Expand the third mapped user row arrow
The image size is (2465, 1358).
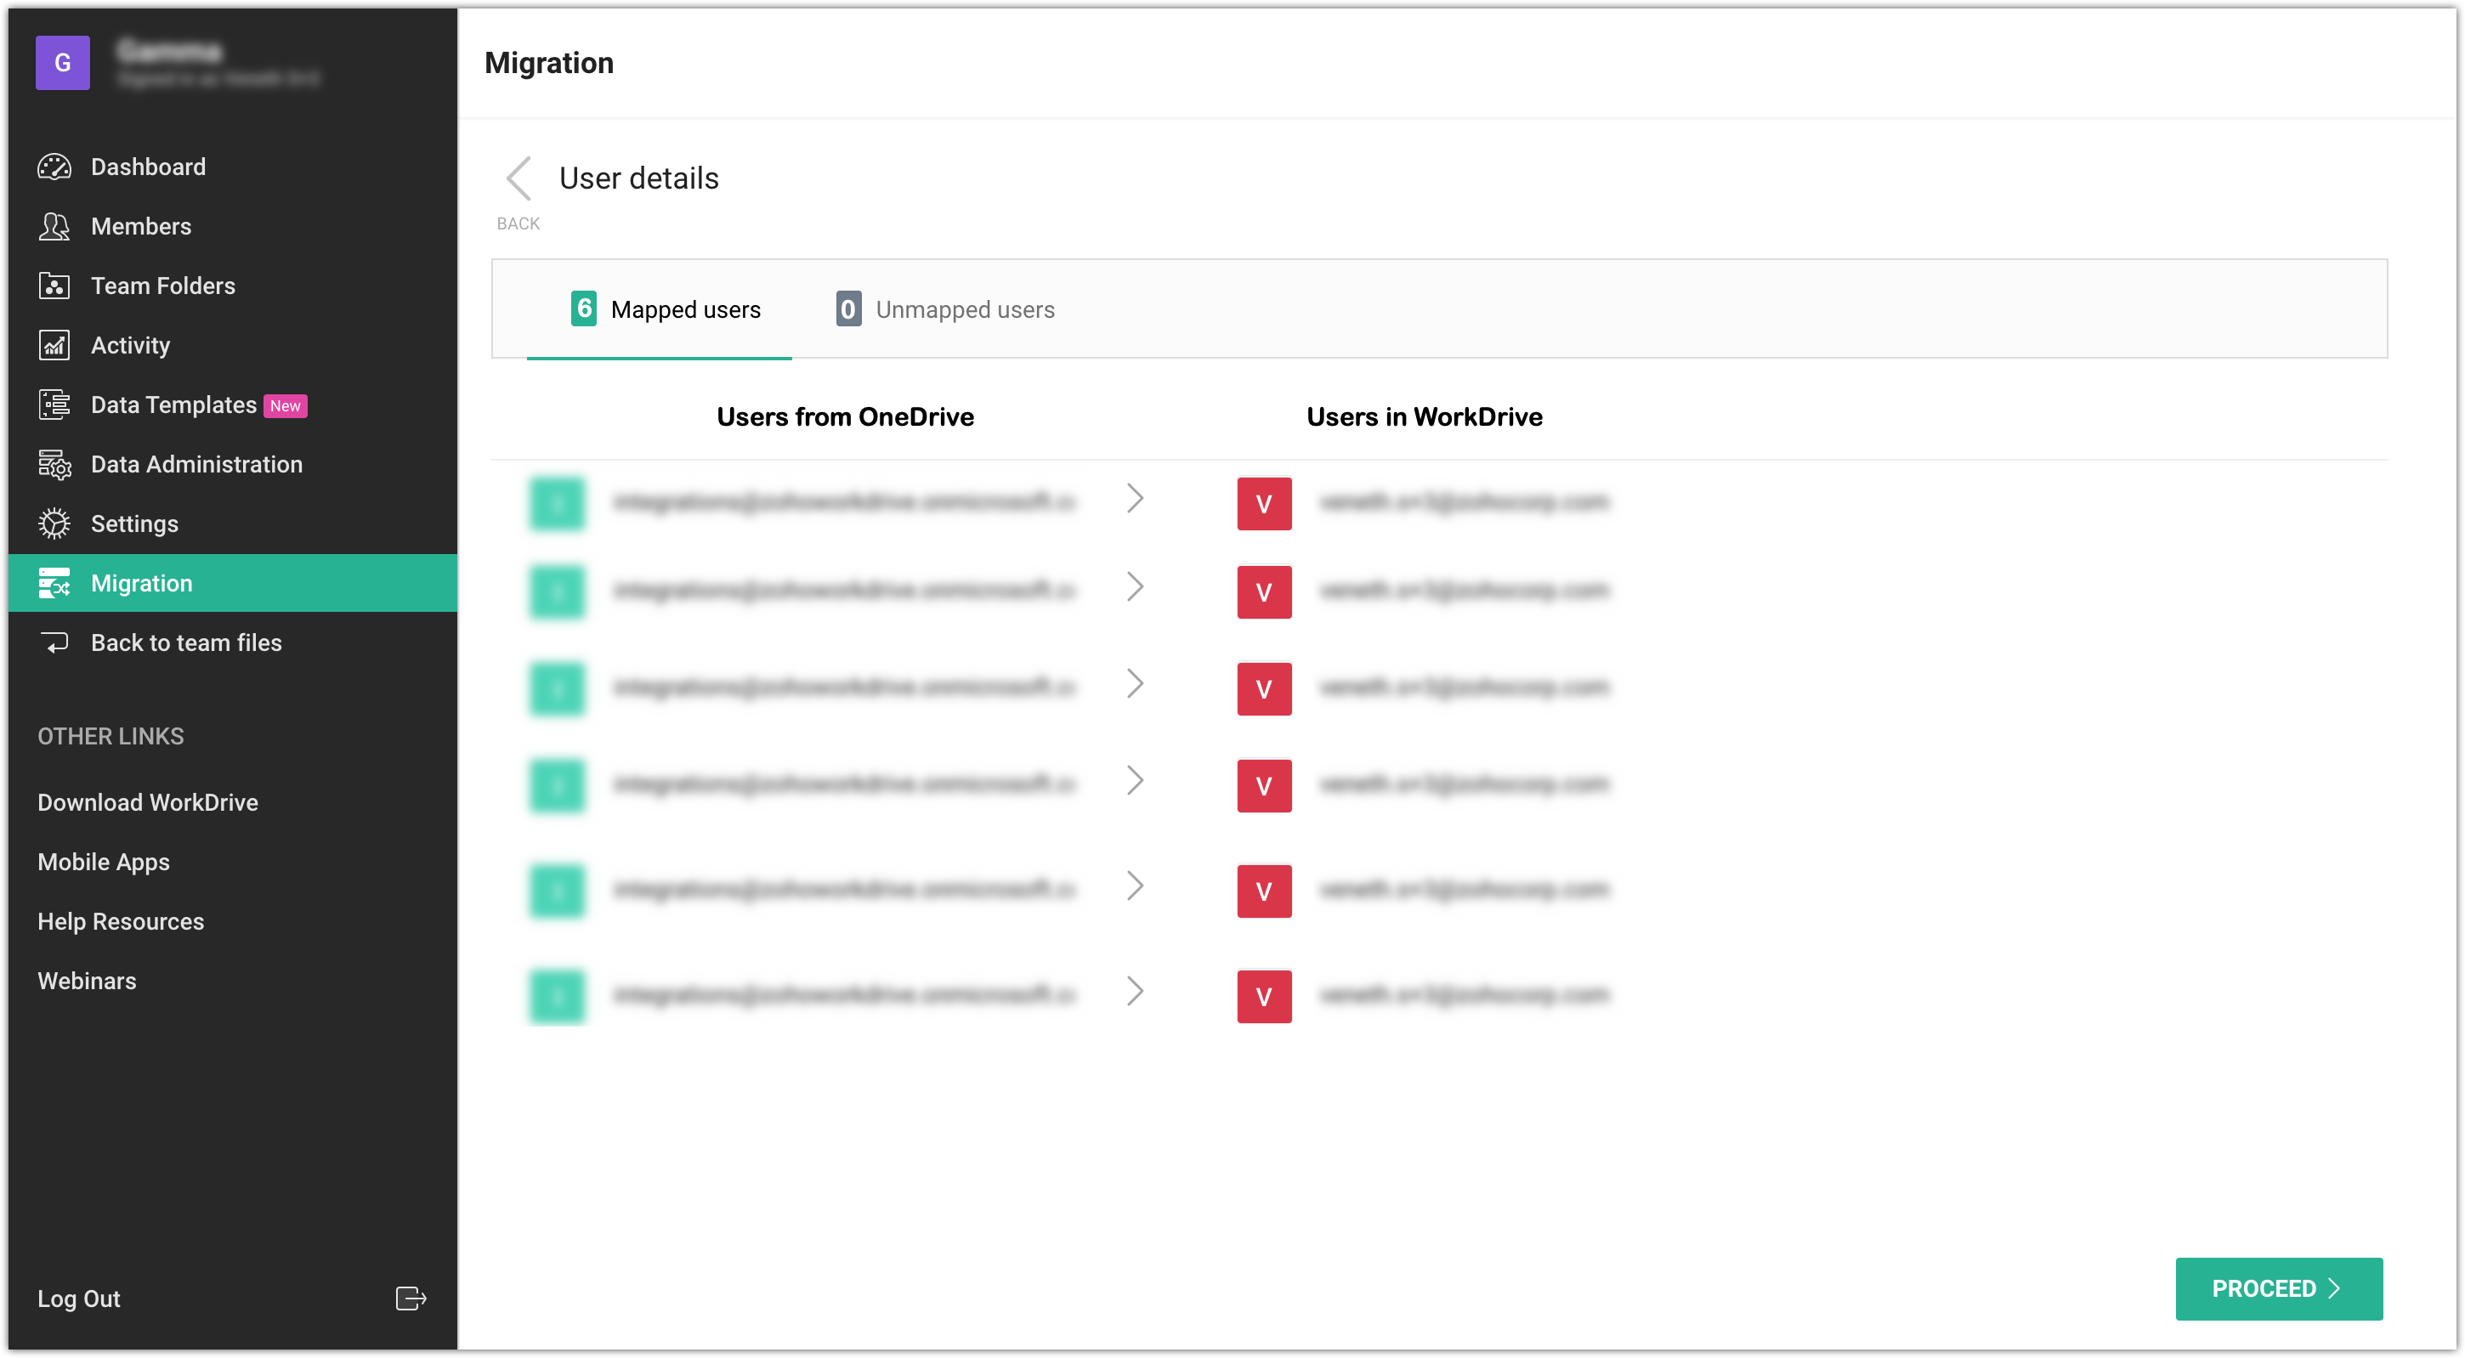click(1135, 683)
